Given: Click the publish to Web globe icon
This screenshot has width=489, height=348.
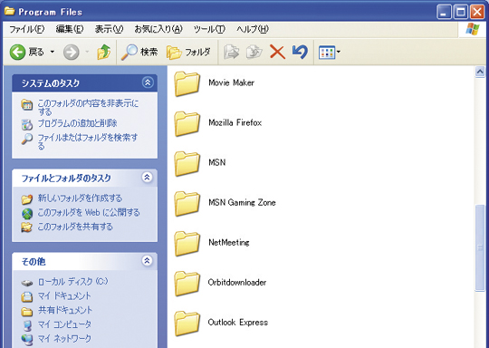Looking at the screenshot, I should click(27, 214).
